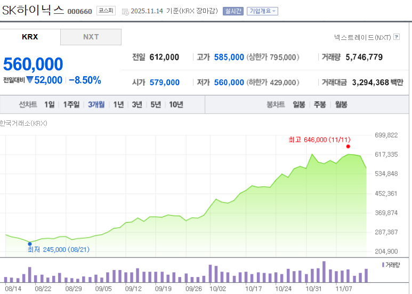
Task: Click the 하한가 429,000 text
Action: pos(273,83)
